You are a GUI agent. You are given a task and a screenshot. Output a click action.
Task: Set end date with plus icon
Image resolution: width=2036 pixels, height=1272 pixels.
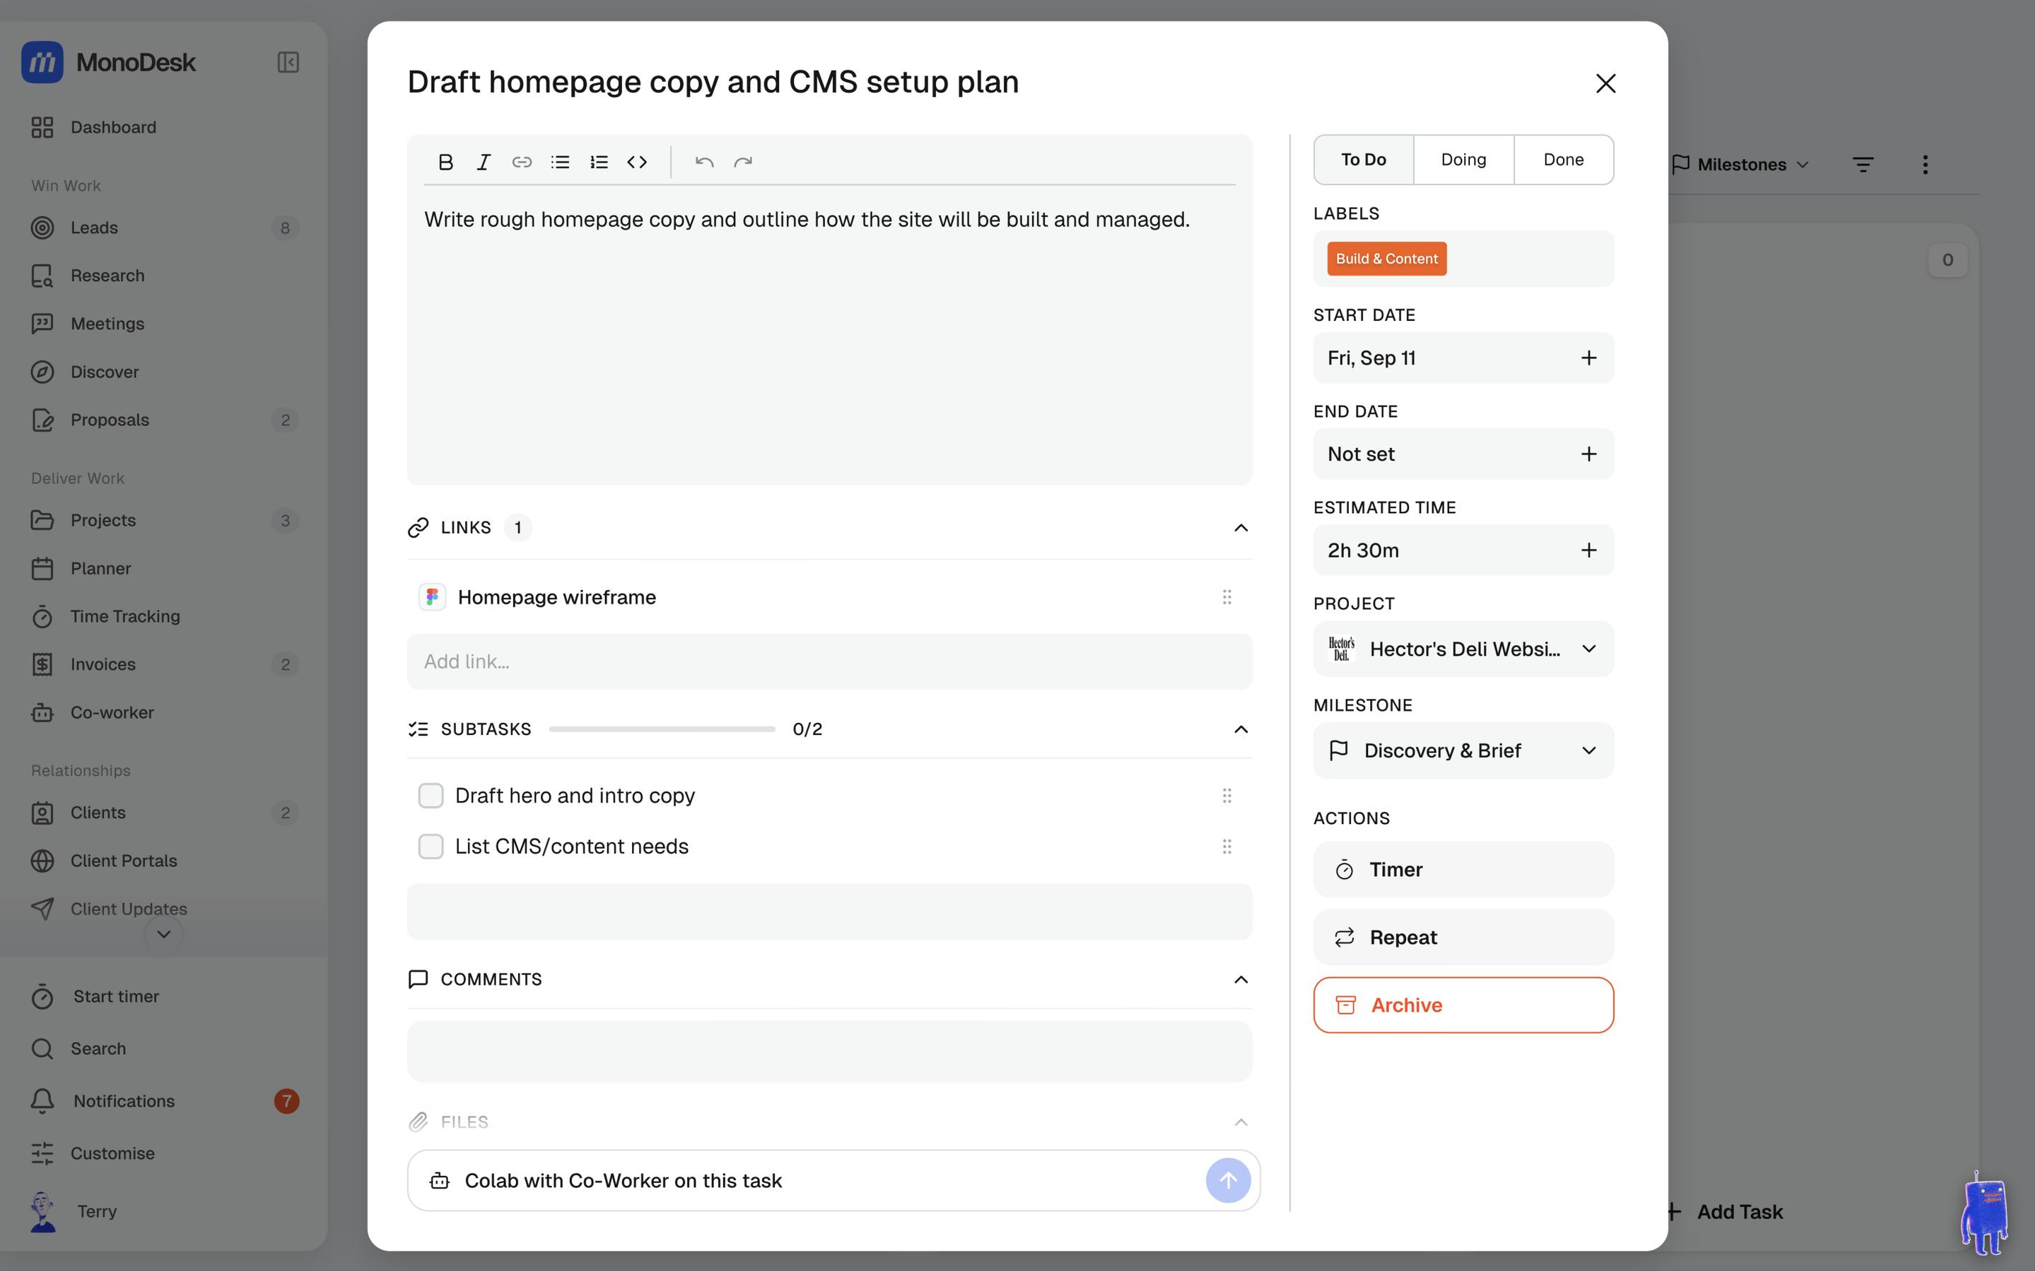click(1589, 454)
